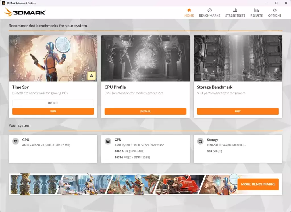
Task: Click 'DirectX 12 benchmark for gaming PCs' text
Action: coord(40,93)
